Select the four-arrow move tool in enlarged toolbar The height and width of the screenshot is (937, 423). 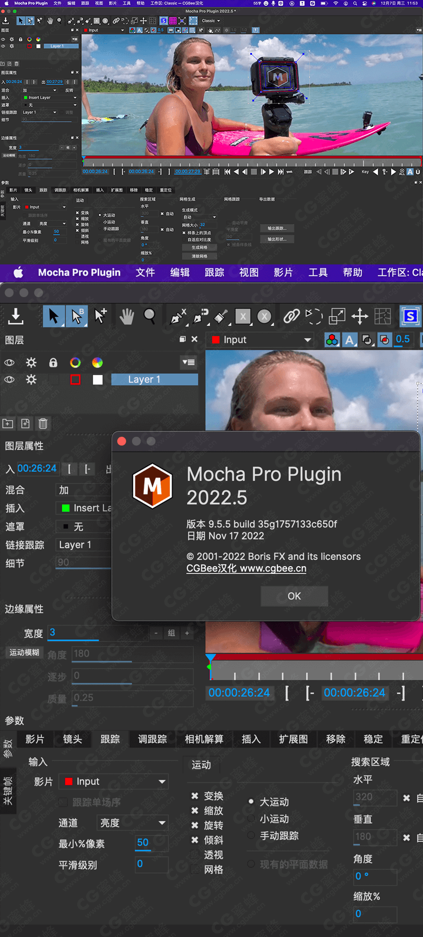[360, 316]
